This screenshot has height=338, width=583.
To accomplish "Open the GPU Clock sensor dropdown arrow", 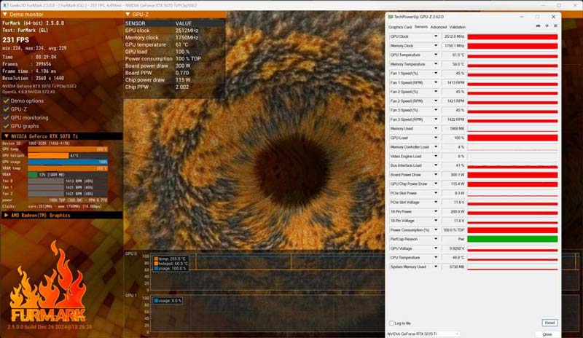I will coord(436,36).
